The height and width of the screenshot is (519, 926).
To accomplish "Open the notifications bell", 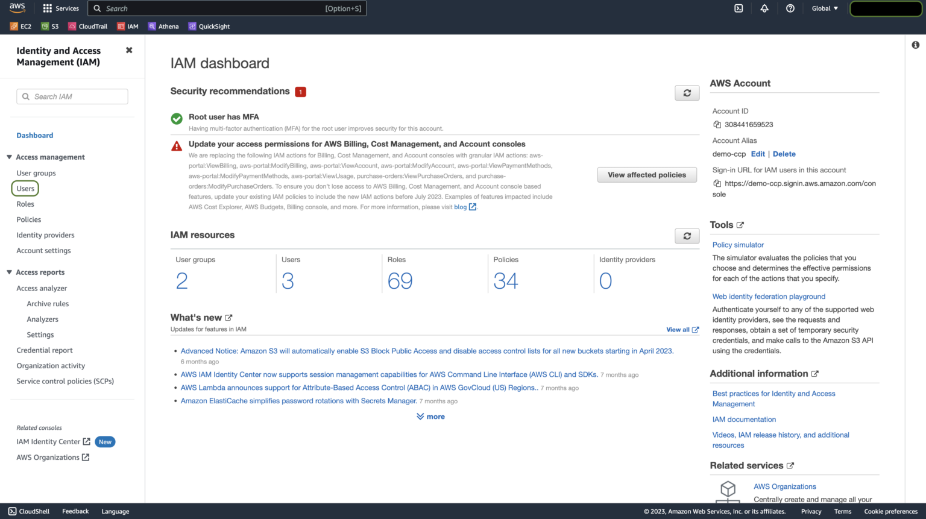I will (764, 8).
